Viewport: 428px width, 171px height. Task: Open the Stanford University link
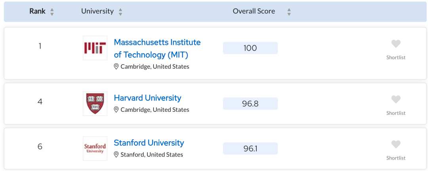(149, 143)
